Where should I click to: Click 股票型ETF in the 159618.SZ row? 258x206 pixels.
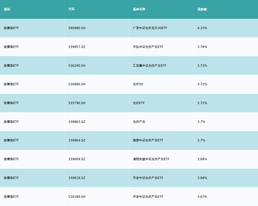pyautogui.click(x=11, y=178)
